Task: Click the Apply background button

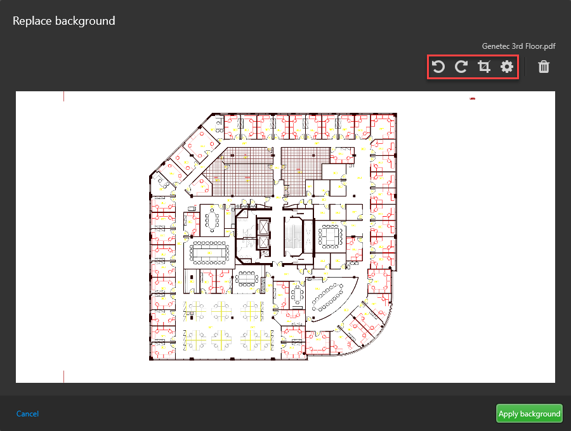Action: pos(529,413)
